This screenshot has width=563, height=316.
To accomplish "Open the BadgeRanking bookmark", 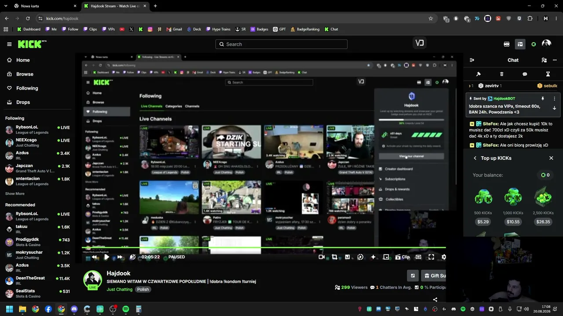I will 304,29.
